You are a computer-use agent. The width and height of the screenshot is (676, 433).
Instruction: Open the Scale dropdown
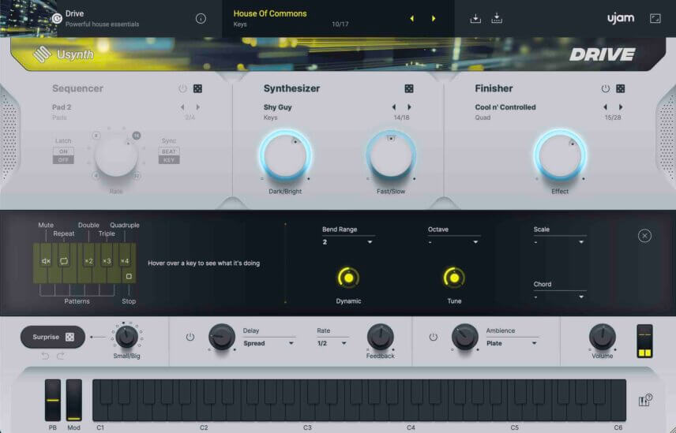(559, 242)
